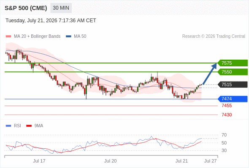Click the RSI 70 level label

(224, 135)
